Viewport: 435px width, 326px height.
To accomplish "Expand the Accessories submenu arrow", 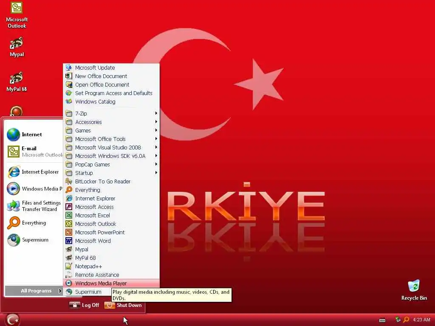I will tap(156, 122).
